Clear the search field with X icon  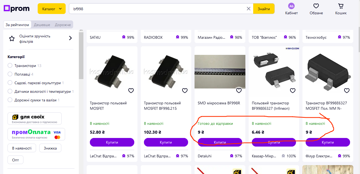[x=249, y=9]
